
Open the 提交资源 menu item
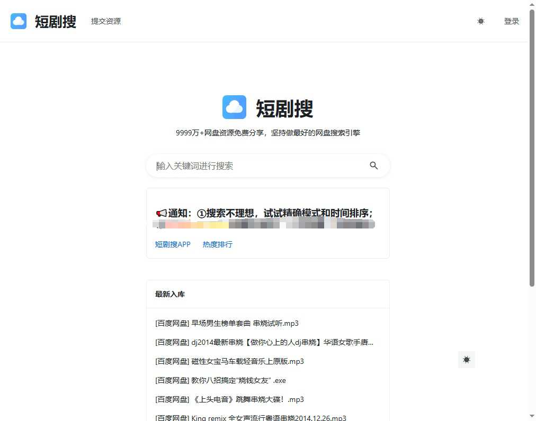coord(105,21)
